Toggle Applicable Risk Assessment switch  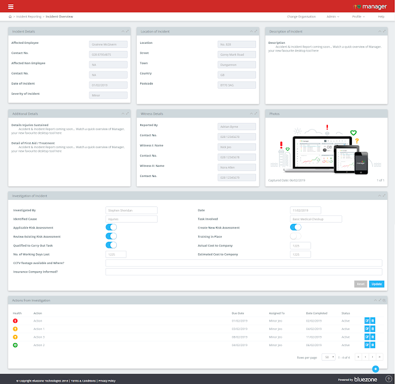click(111, 227)
